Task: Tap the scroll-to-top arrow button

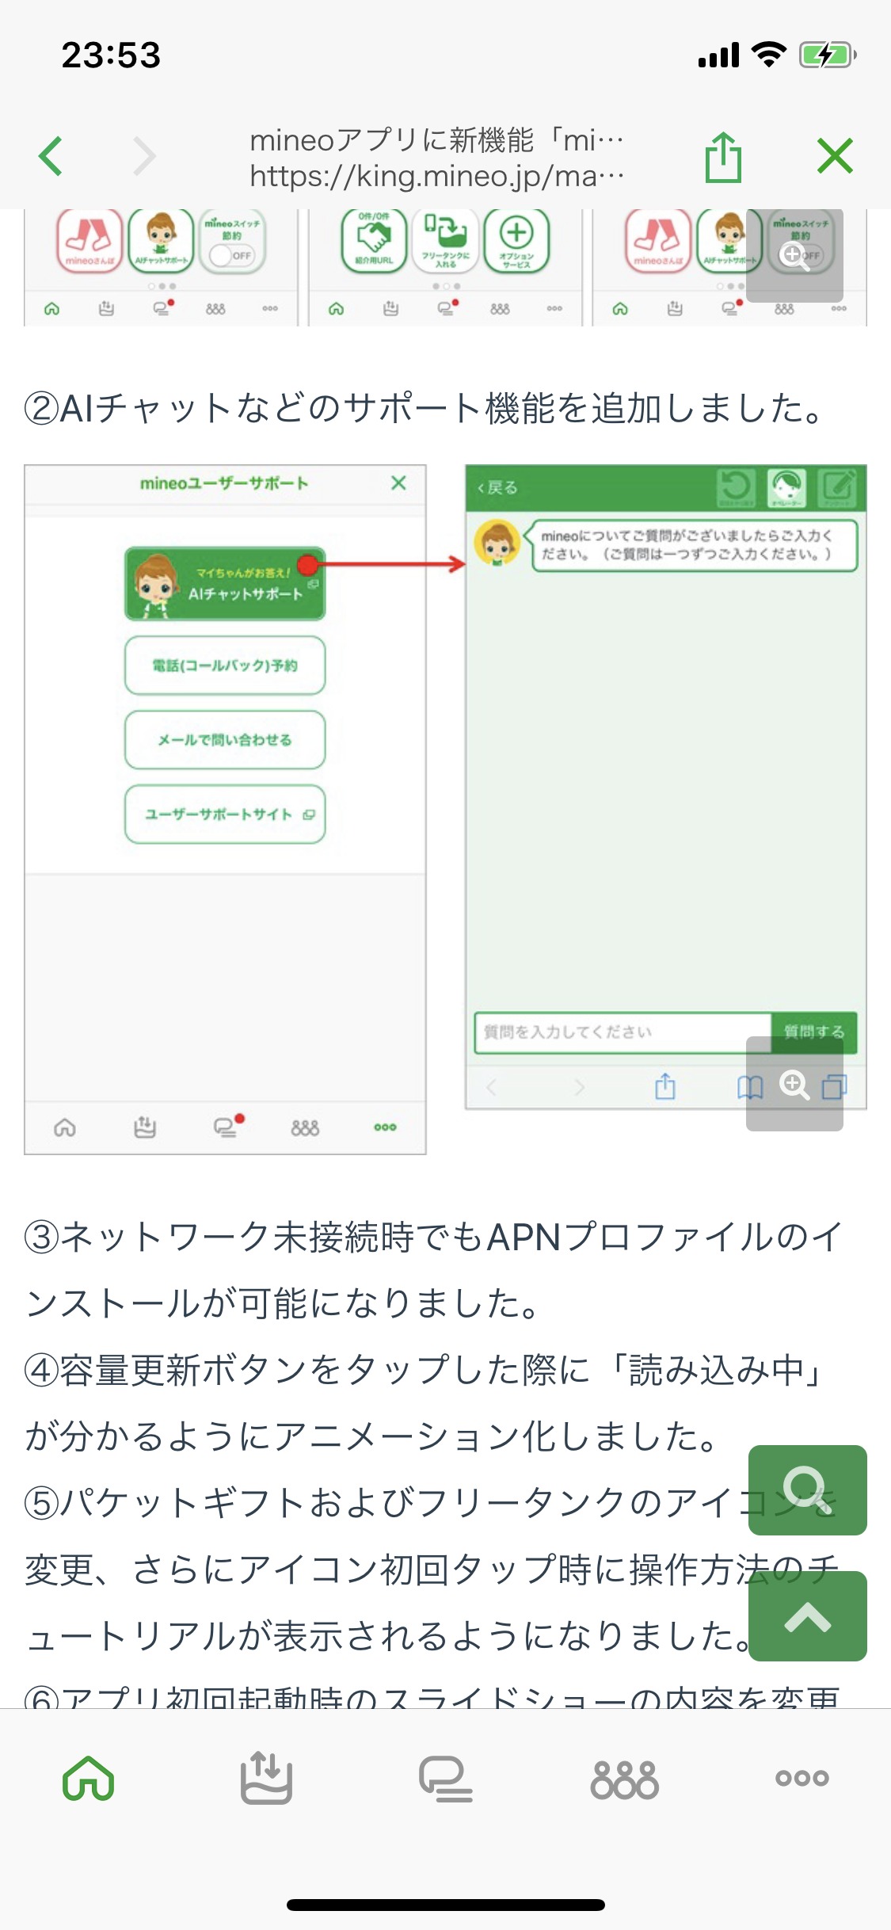Action: coord(808,1616)
